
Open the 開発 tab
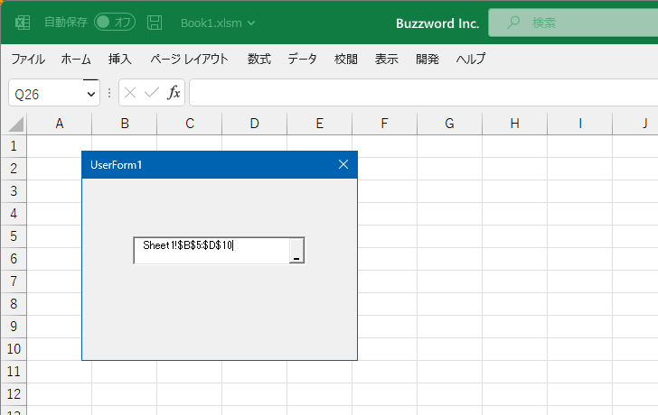(428, 59)
